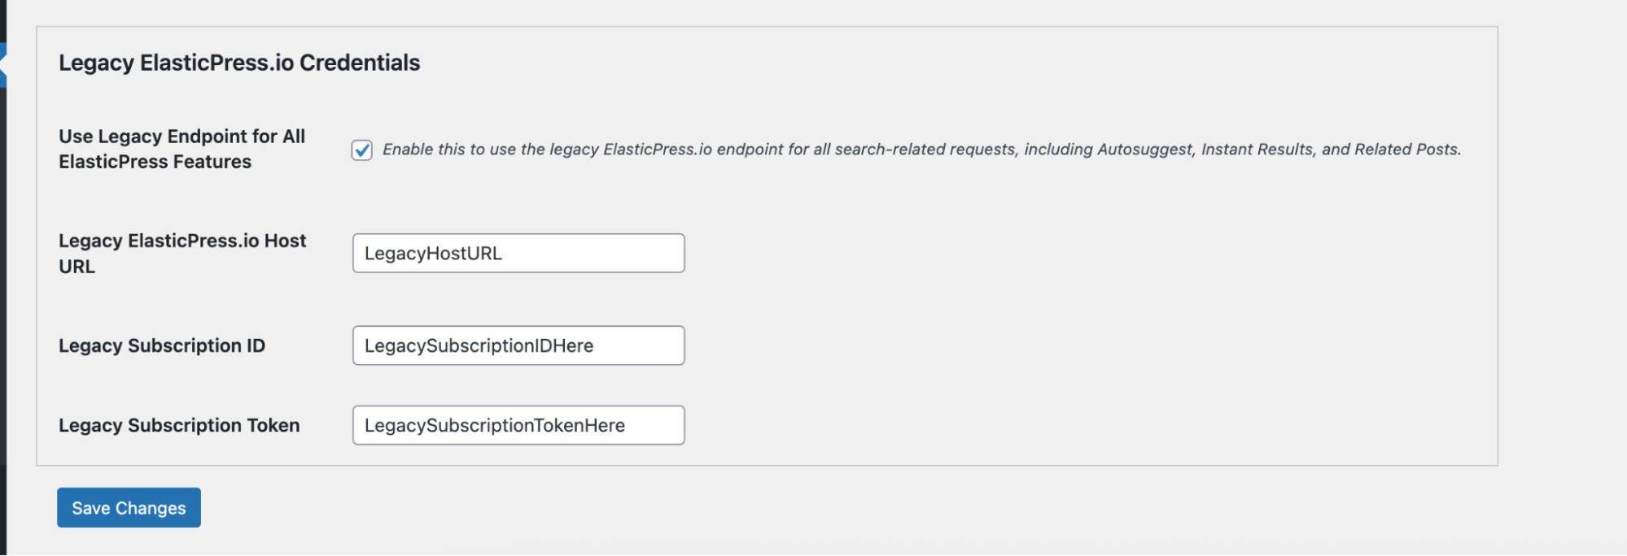This screenshot has height=556, width=1627.
Task: Focus the Legacy Subscription ID input
Action: click(518, 345)
